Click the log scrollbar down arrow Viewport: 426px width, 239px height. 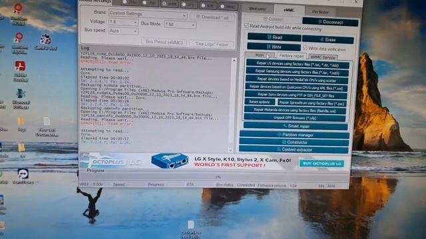231,150
